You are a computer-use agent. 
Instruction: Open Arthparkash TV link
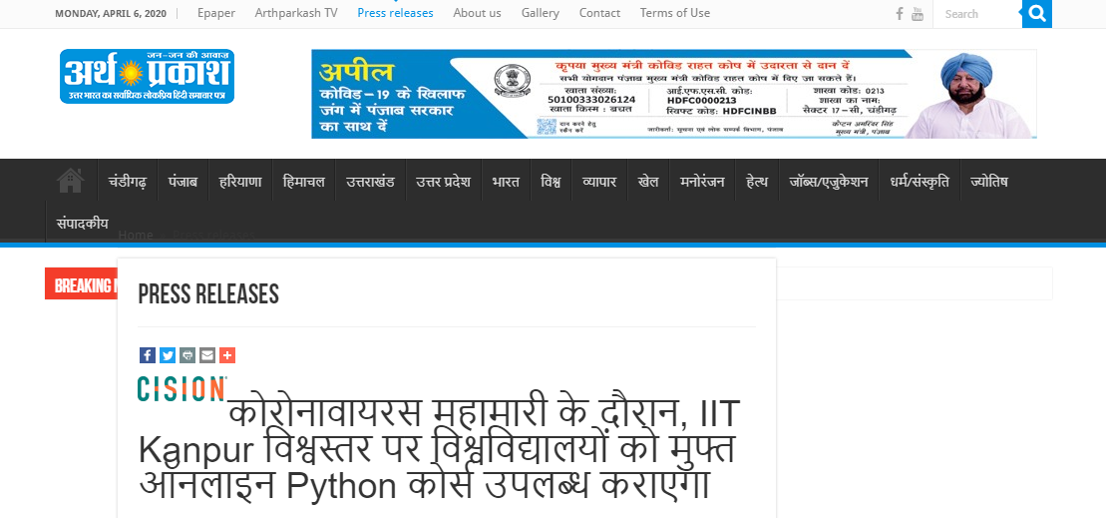click(x=296, y=13)
